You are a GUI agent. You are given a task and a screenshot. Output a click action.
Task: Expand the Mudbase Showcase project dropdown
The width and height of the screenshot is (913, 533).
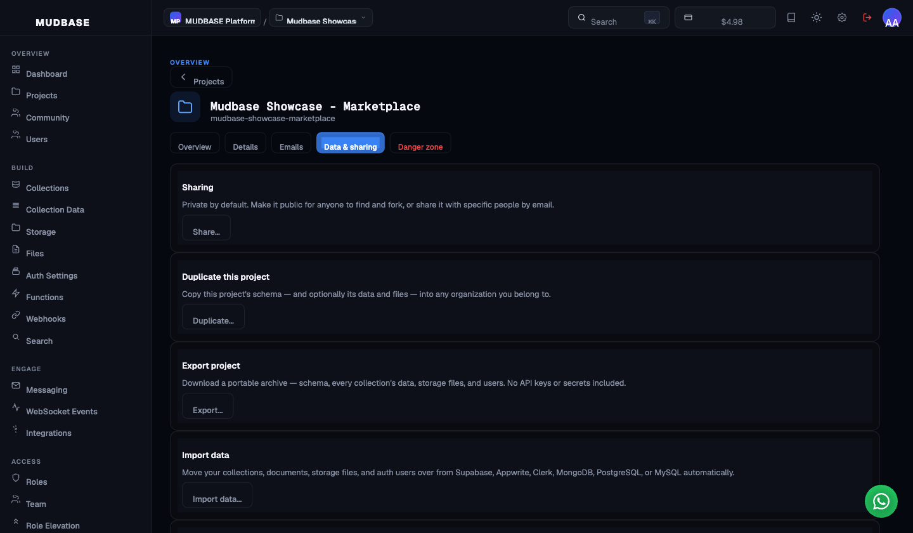321,18
